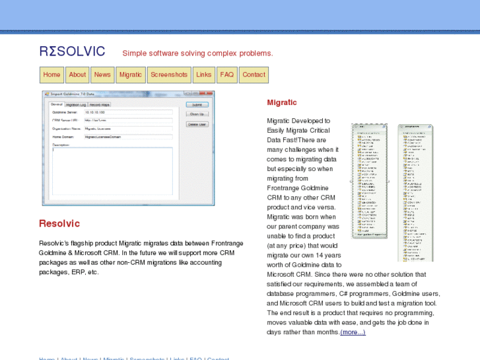Click the Resolvic section heading
The height and width of the screenshot is (360, 480).
click(59, 223)
